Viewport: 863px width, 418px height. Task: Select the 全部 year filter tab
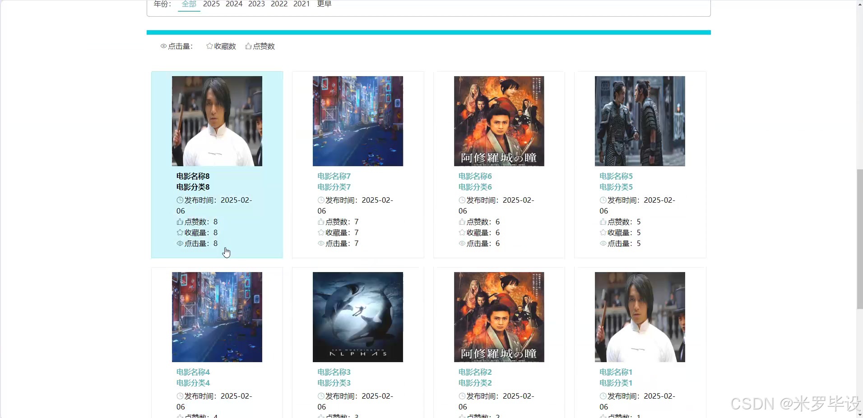(189, 4)
